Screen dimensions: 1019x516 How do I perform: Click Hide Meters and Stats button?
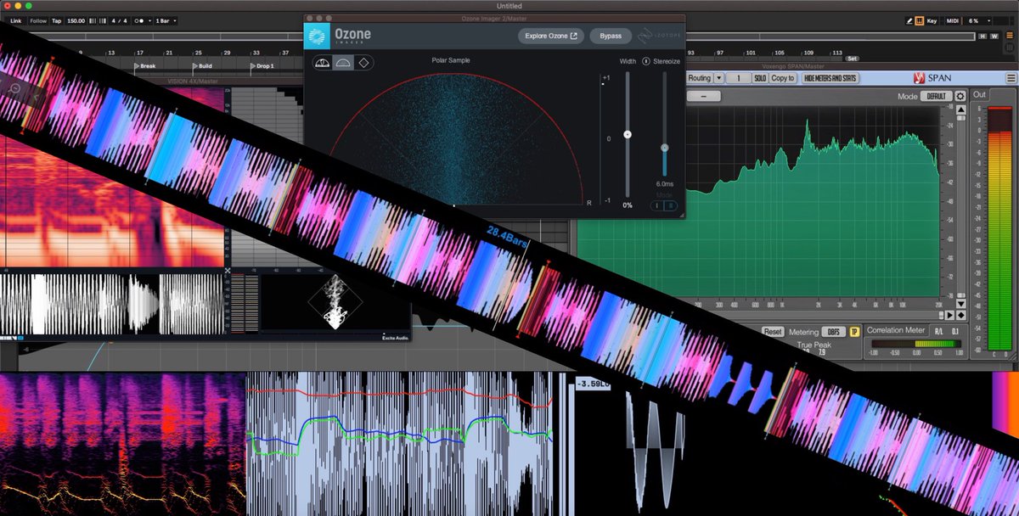(x=830, y=78)
